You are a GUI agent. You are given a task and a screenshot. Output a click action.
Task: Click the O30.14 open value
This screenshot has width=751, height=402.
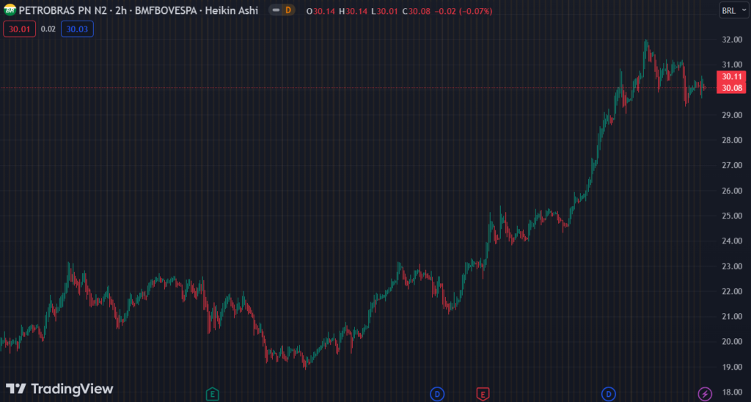[320, 10]
